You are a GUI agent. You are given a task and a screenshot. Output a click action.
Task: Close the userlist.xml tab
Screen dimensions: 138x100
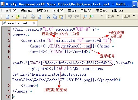click(34, 23)
